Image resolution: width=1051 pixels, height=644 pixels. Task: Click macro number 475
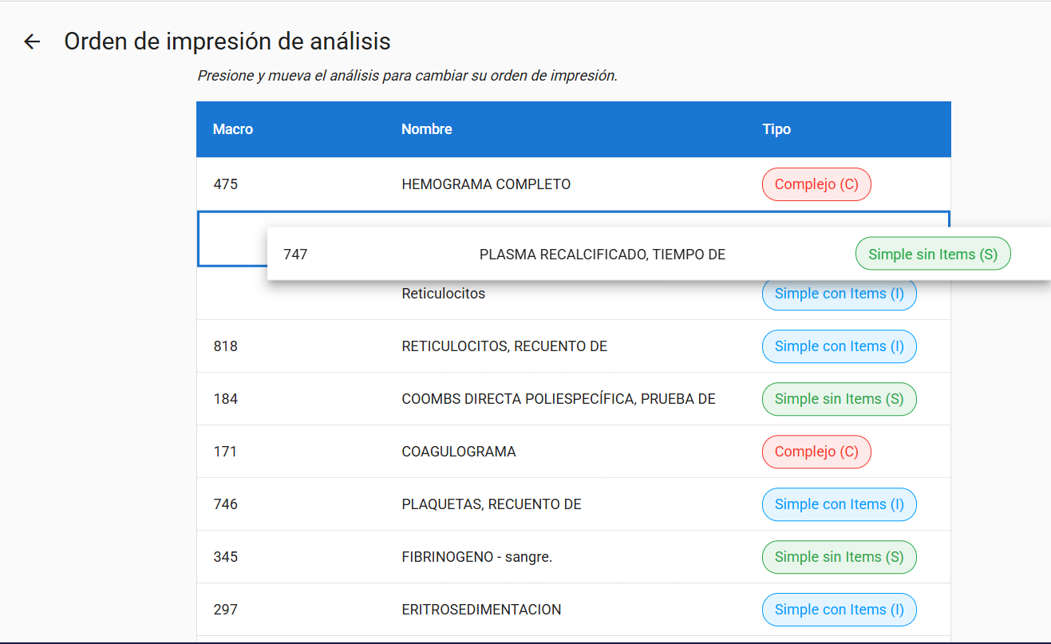click(x=226, y=184)
